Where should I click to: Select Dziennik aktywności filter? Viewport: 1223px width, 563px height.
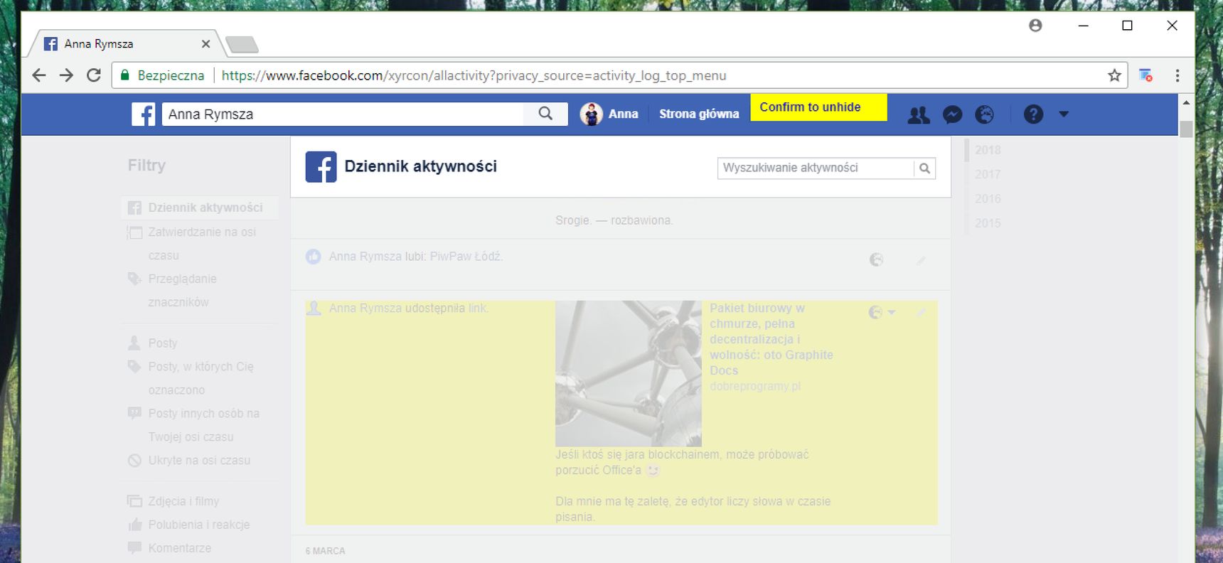(x=199, y=208)
